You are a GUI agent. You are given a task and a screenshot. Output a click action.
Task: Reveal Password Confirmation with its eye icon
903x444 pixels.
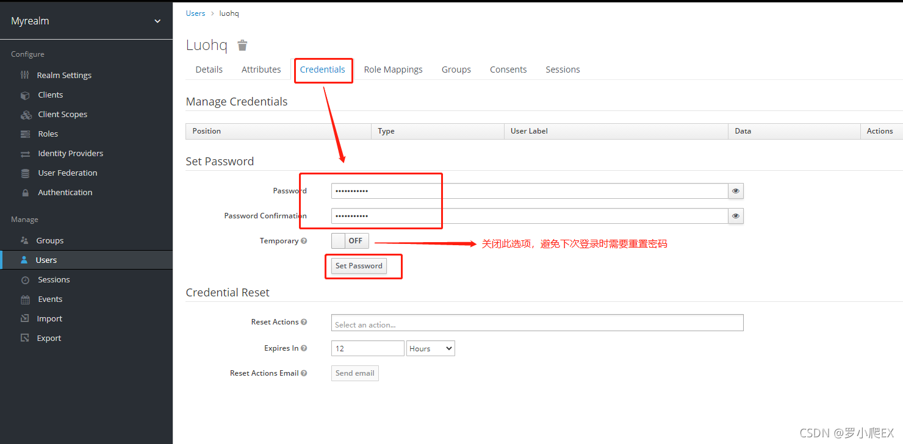736,216
